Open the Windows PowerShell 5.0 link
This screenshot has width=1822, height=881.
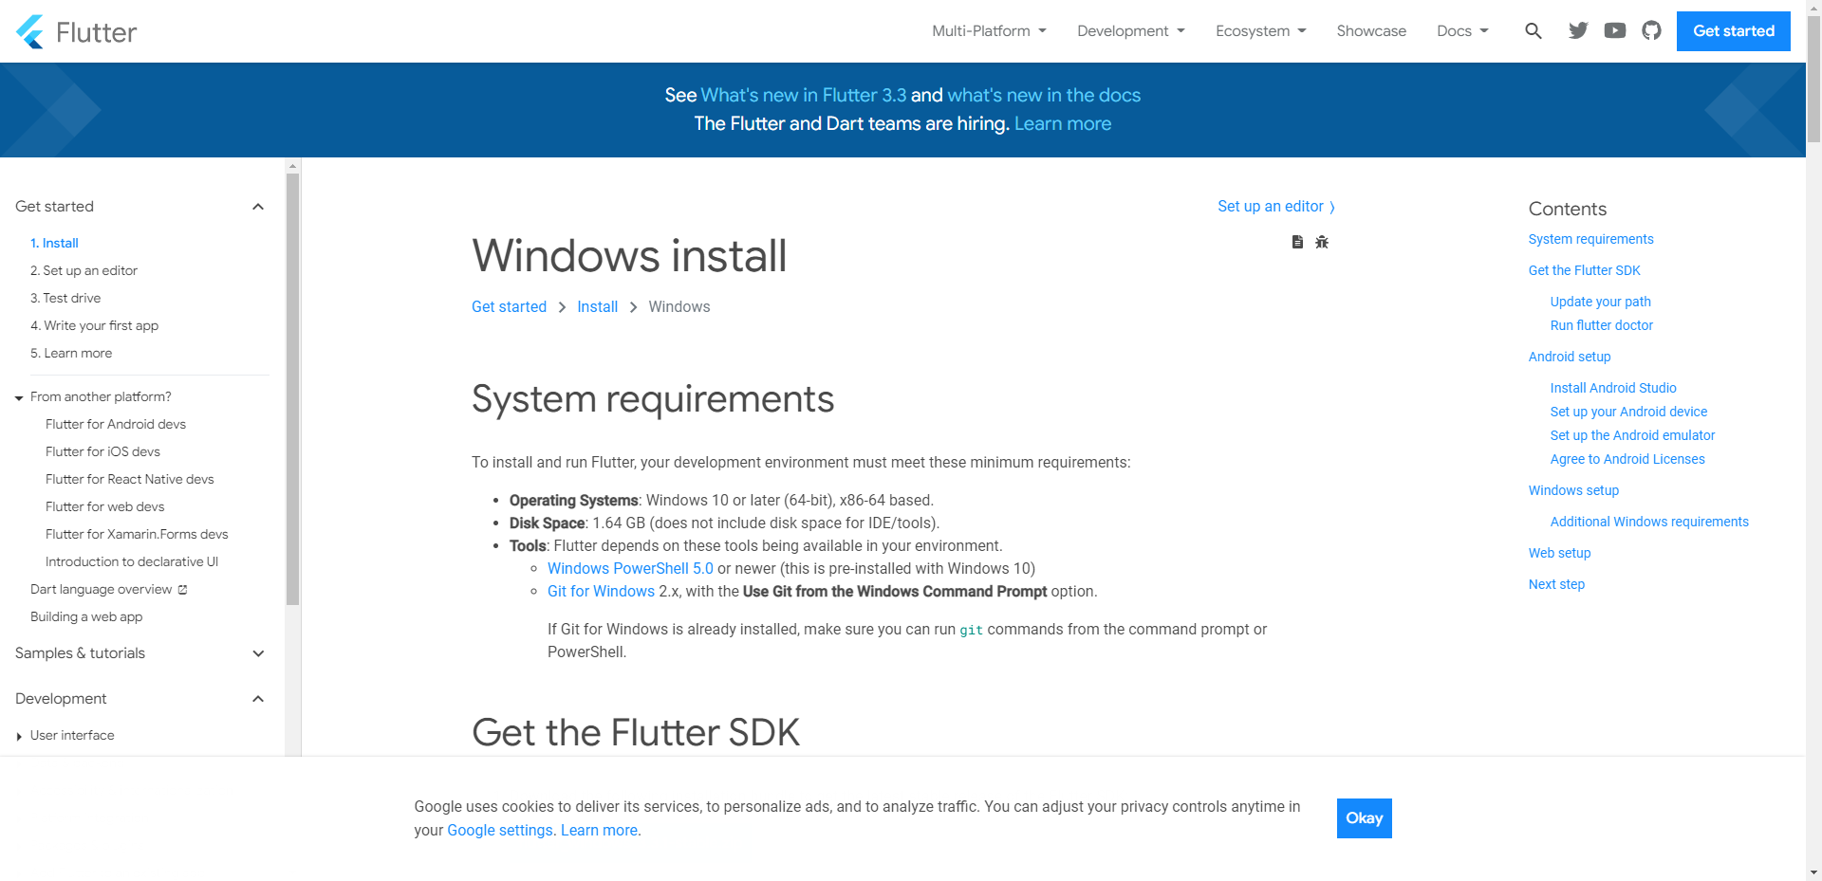coord(630,568)
